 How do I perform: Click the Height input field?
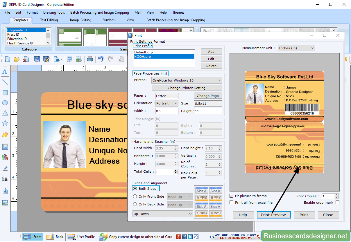tap(208, 111)
